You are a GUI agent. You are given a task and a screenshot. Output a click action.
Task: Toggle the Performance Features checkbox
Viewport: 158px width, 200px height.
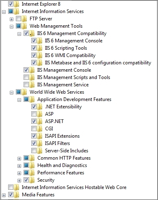coord(26,173)
